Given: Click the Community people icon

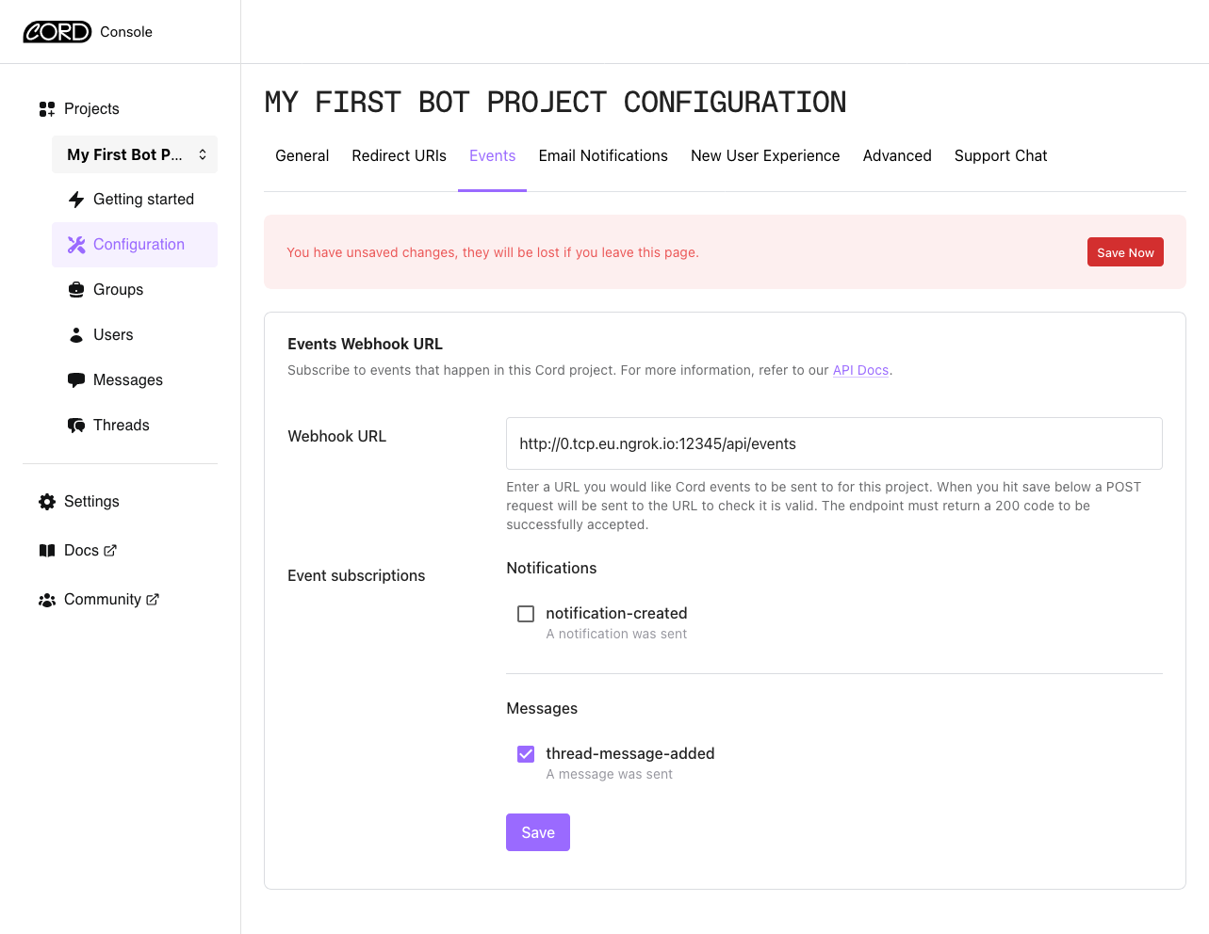Looking at the screenshot, I should tap(47, 600).
